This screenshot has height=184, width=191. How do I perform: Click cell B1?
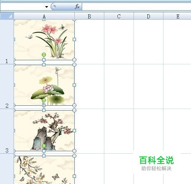[90, 42]
